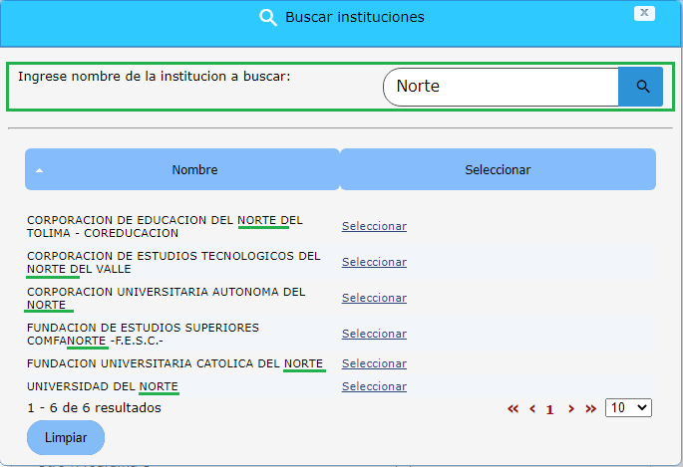Viewport: 683px width, 467px height.
Task: Select Fundacion Universitaria Catolica del Norte
Action: coord(374,363)
